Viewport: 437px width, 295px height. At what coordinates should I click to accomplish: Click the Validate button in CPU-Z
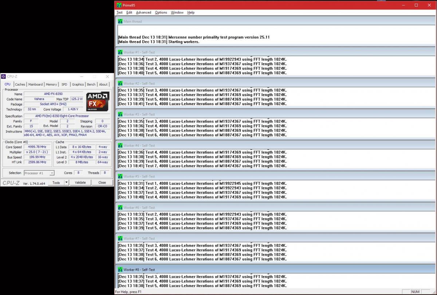coord(80,183)
